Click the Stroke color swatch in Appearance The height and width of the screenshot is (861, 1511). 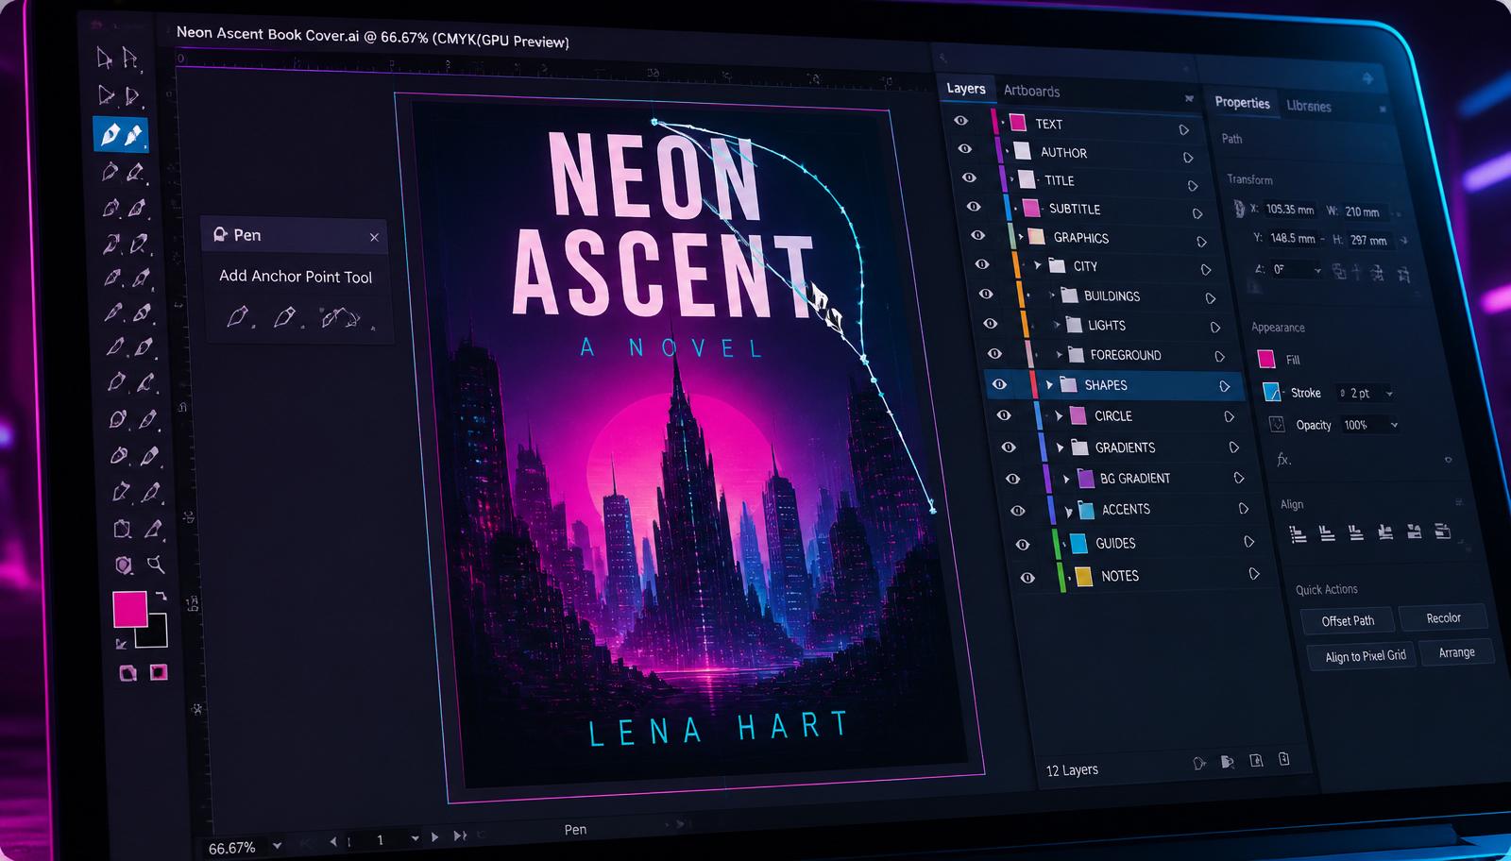coord(1271,391)
